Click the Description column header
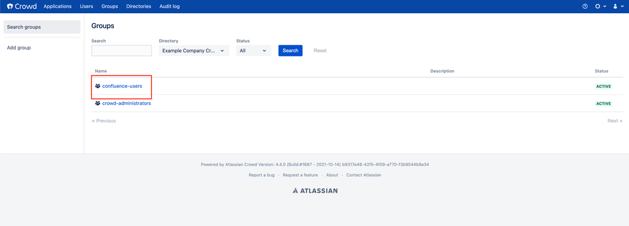This screenshot has height=226, width=629. (442, 71)
